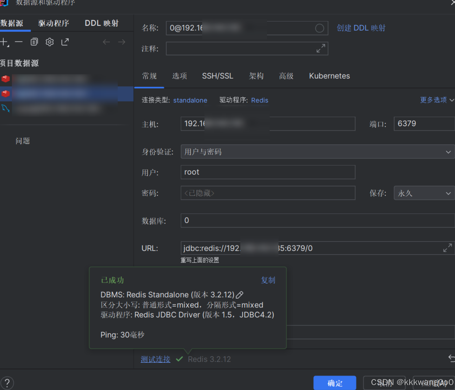Click the 用户 field containing root
This screenshot has height=390, width=455.
[268, 172]
